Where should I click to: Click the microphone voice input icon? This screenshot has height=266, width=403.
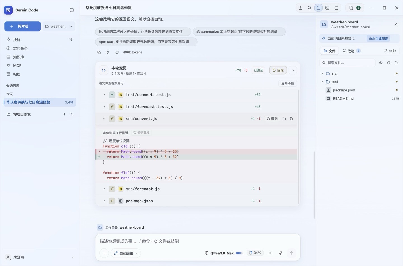(x=281, y=253)
